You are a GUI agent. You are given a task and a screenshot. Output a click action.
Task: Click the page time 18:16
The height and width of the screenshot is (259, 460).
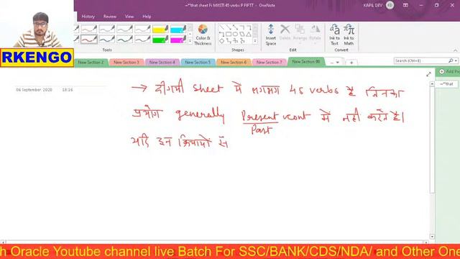[68, 90]
